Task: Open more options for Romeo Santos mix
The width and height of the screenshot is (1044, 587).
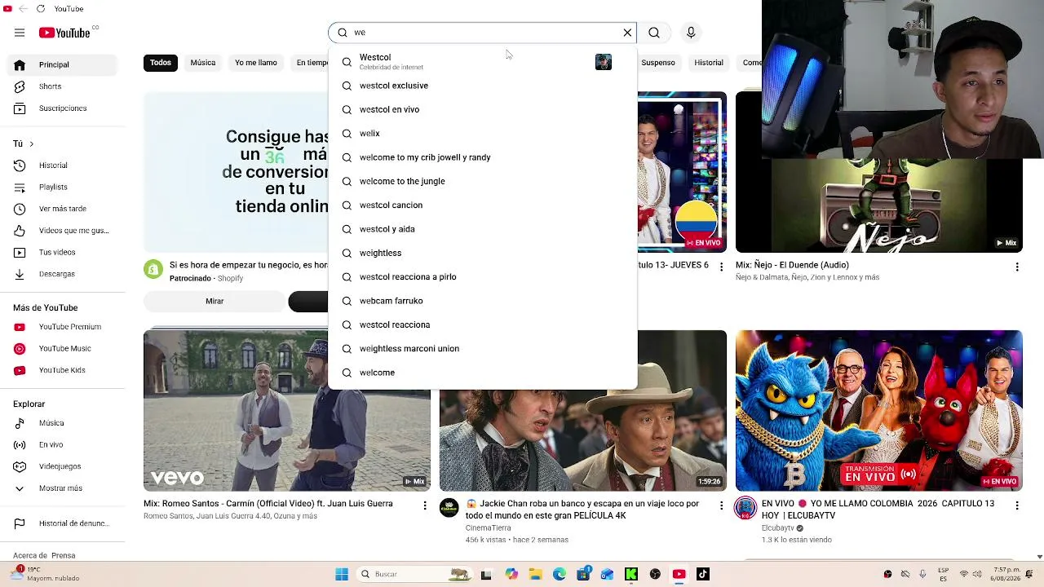Action: 424,505
